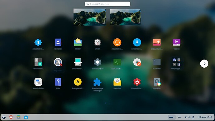Launch Brasero disc burner
This screenshot has height=121, width=215.
(x=137, y=62)
